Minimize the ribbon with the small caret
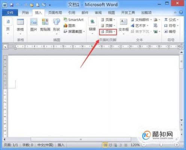 [x=175, y=13]
